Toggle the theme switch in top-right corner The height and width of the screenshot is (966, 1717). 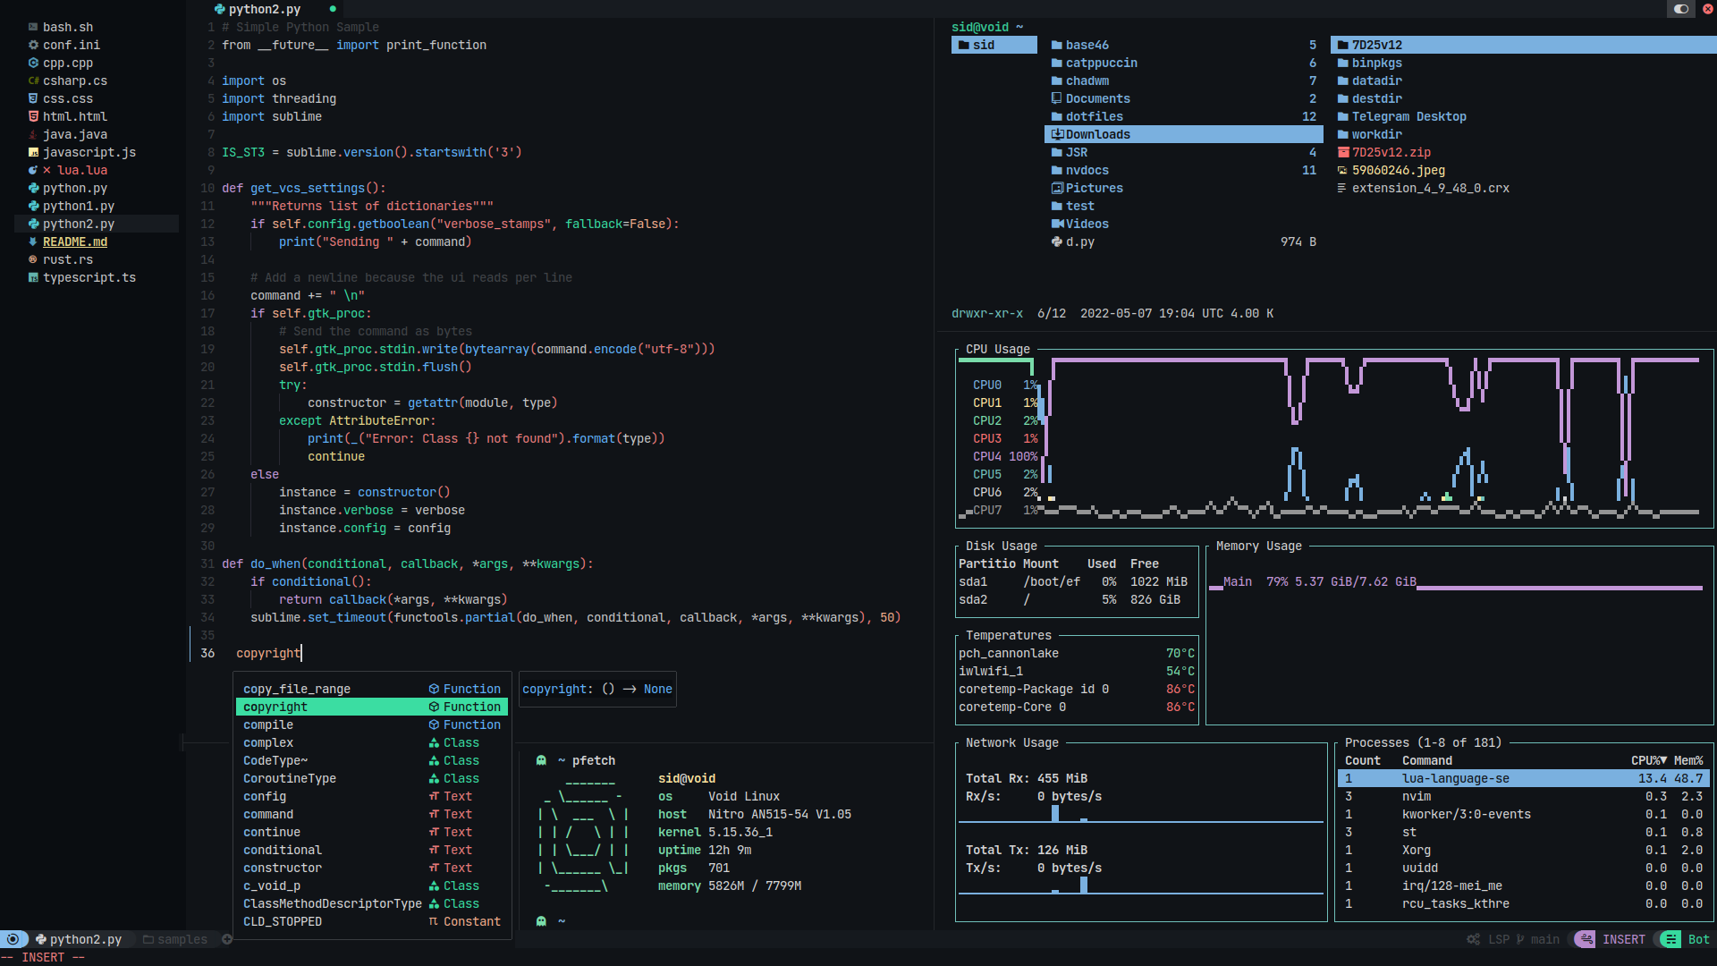(1680, 9)
